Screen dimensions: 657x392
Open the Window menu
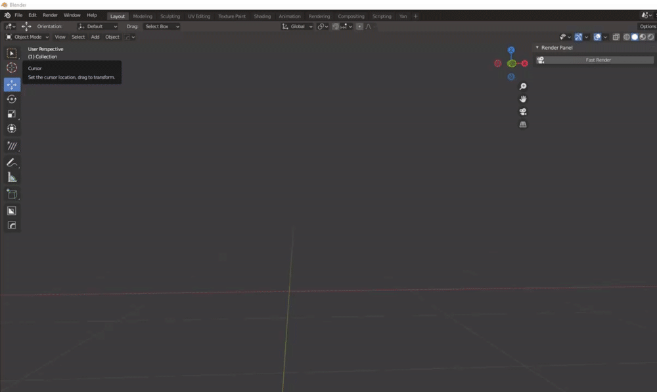point(72,15)
